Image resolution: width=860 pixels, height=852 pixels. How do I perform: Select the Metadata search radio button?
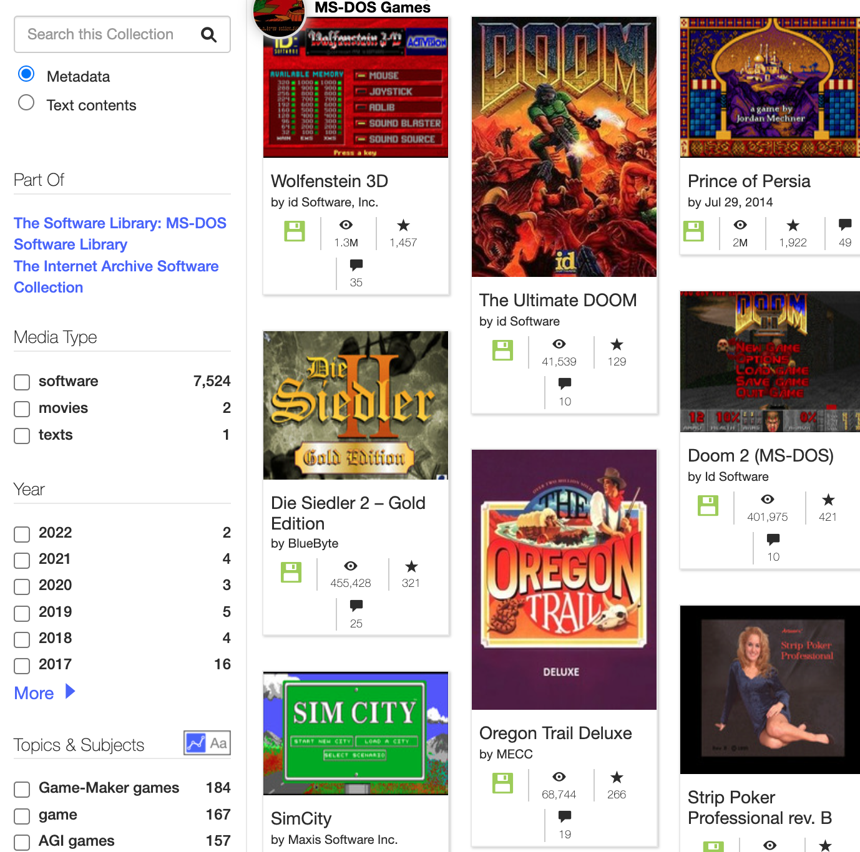click(x=26, y=74)
